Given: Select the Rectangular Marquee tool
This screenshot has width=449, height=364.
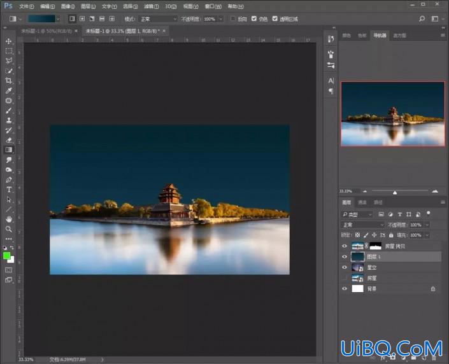Looking at the screenshot, I should 8,51.
